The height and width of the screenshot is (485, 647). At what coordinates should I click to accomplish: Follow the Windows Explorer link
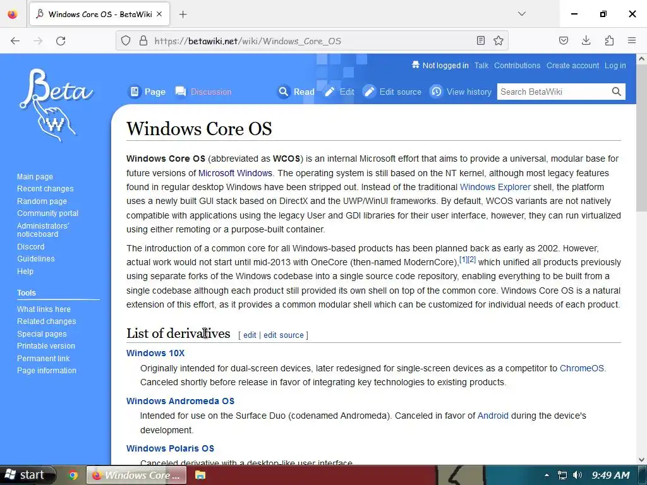495,187
